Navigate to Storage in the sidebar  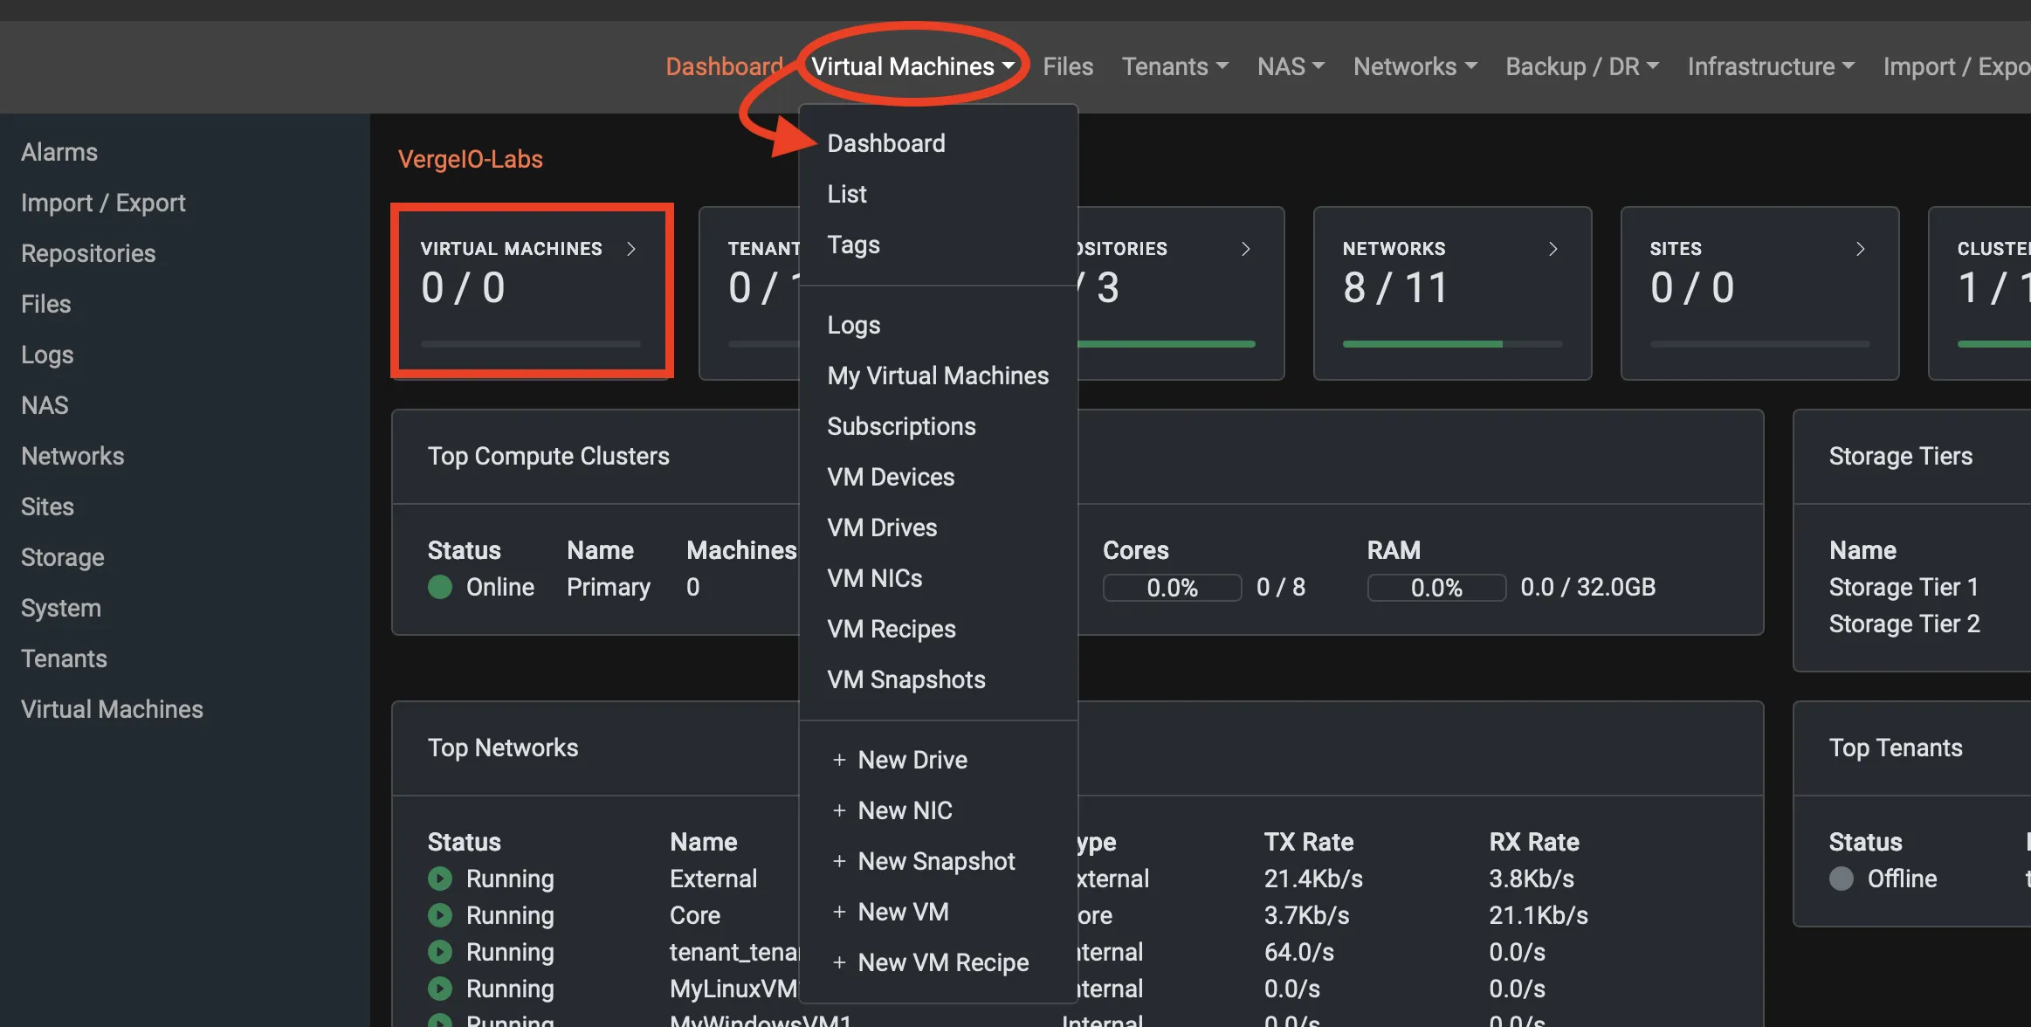click(61, 557)
